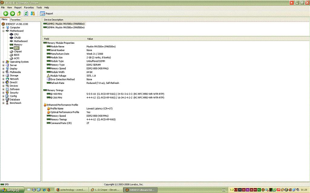Select the Command Rate (CR) row
The height and width of the screenshot is (193, 310).
[x=68, y=123]
